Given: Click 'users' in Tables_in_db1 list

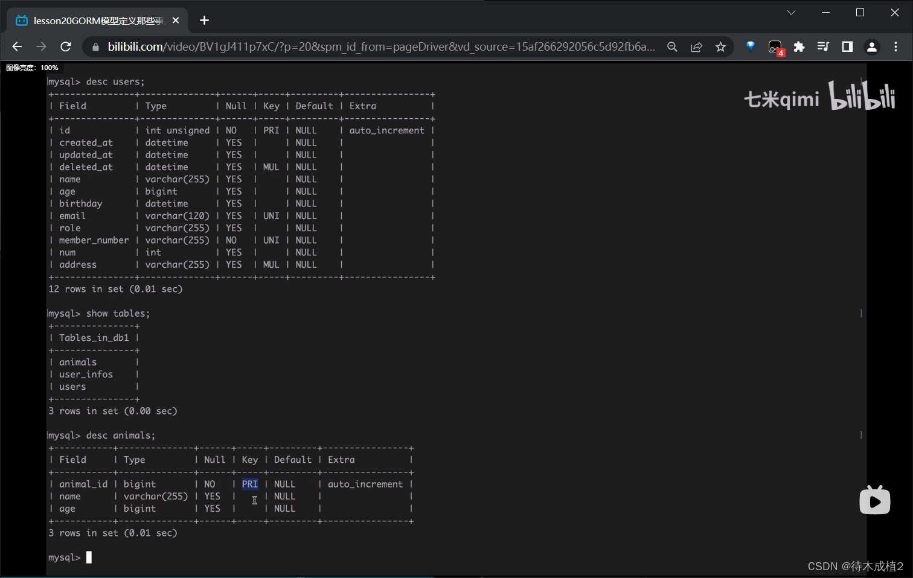Looking at the screenshot, I should (x=72, y=387).
